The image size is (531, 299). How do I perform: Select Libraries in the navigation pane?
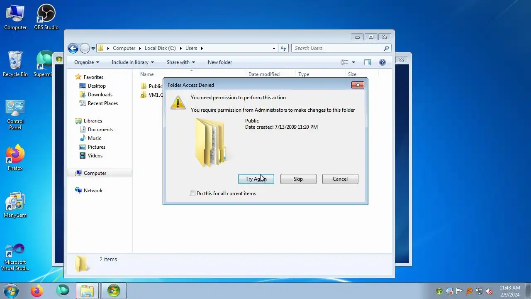pyautogui.click(x=93, y=121)
